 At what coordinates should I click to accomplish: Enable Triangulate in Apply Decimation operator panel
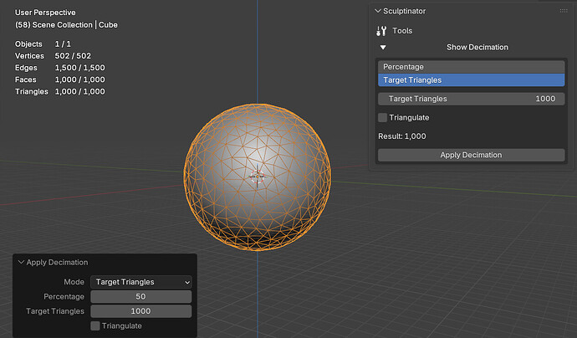[95, 325]
